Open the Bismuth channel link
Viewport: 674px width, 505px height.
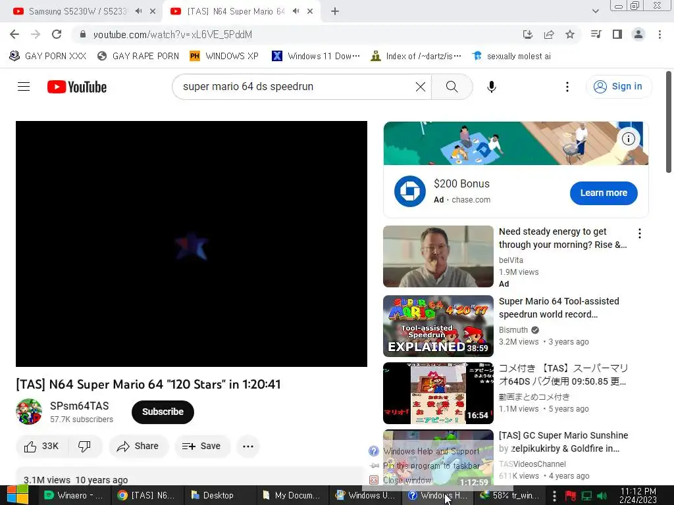513,330
